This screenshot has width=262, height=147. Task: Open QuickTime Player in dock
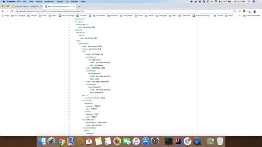coord(197,141)
